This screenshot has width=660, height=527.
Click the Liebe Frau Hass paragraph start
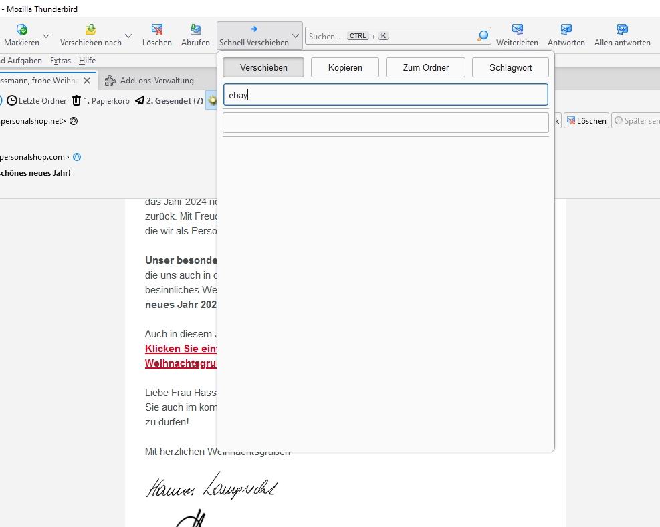(181, 393)
